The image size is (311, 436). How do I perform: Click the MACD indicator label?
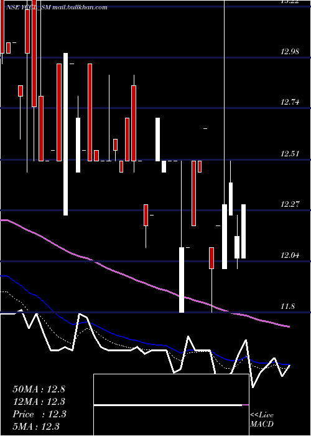point(262,424)
